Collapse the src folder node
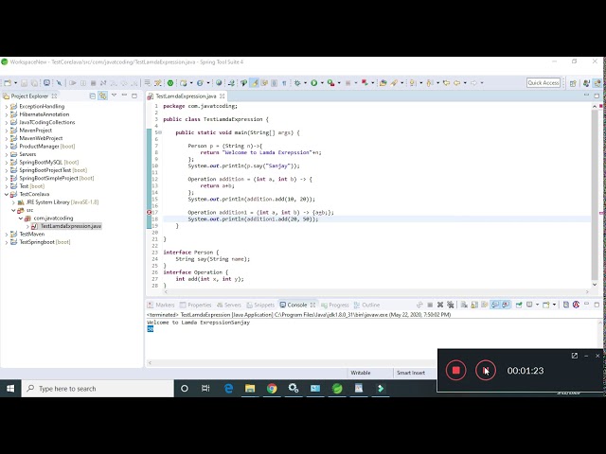606x454 pixels. coord(13,210)
